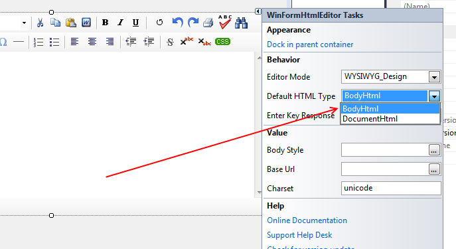456x249 pixels.
Task: Align text right
Action: [110, 42]
